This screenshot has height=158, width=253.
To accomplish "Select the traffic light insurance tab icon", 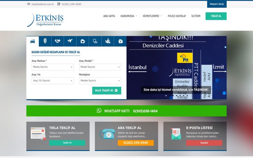I will coord(45,41).
